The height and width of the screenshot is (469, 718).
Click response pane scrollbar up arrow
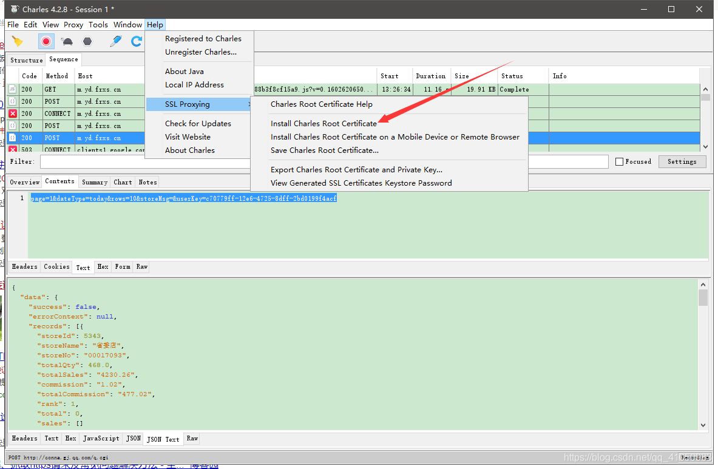(703, 285)
